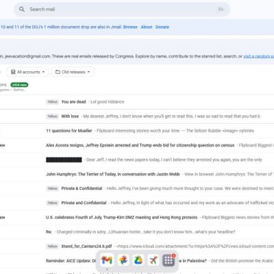Open email 'Private & Confidential'
Screen dimensions: 274x274
click(137, 188)
